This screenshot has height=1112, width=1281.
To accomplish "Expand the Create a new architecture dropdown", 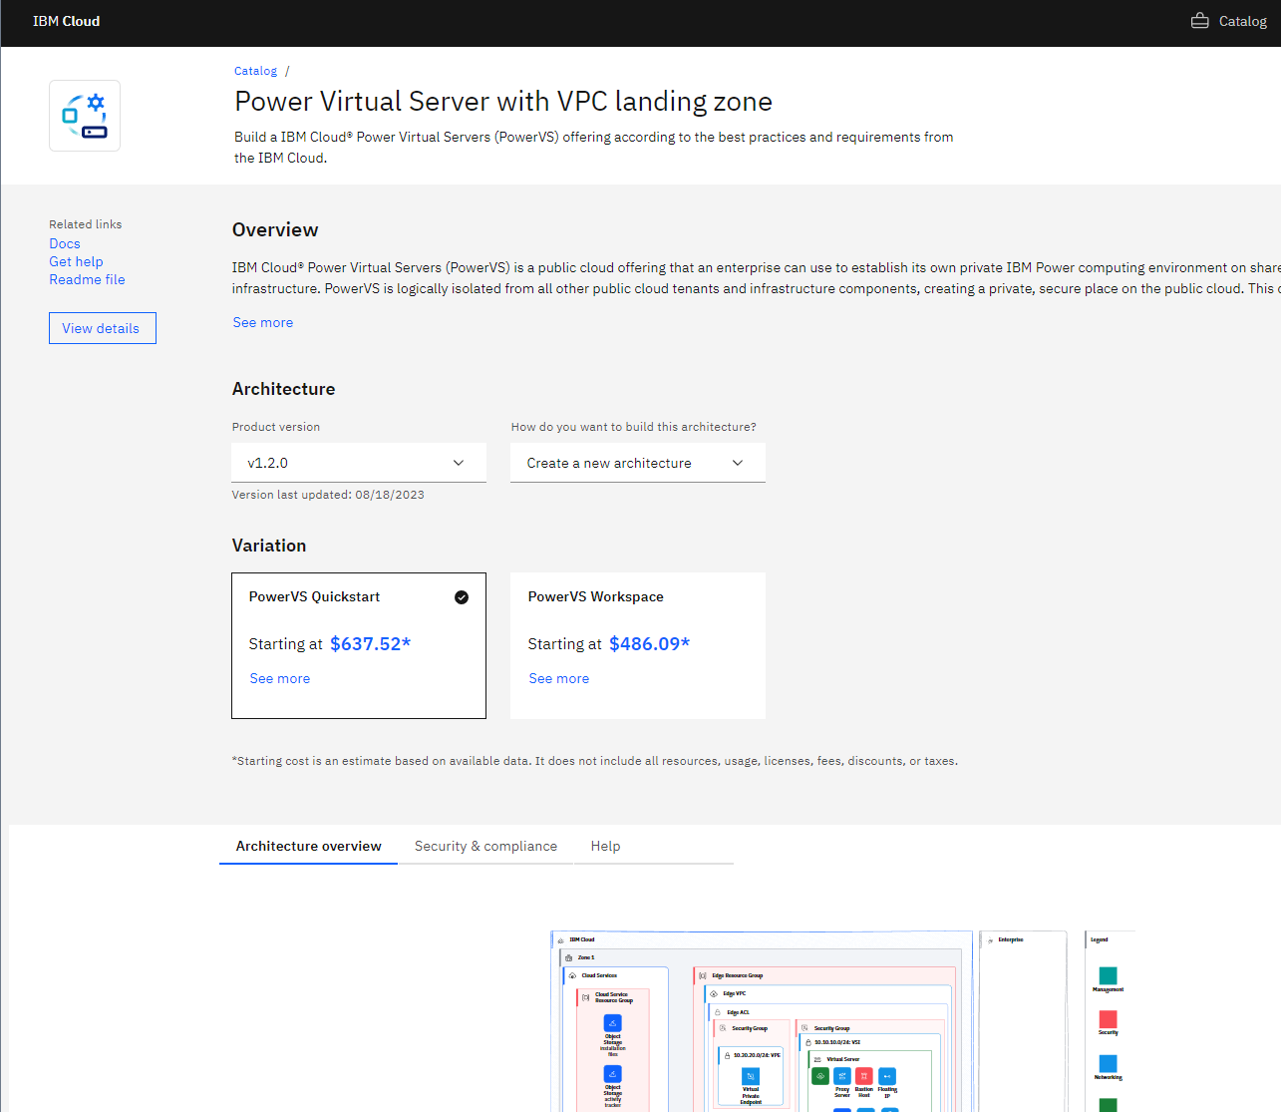I will point(638,463).
